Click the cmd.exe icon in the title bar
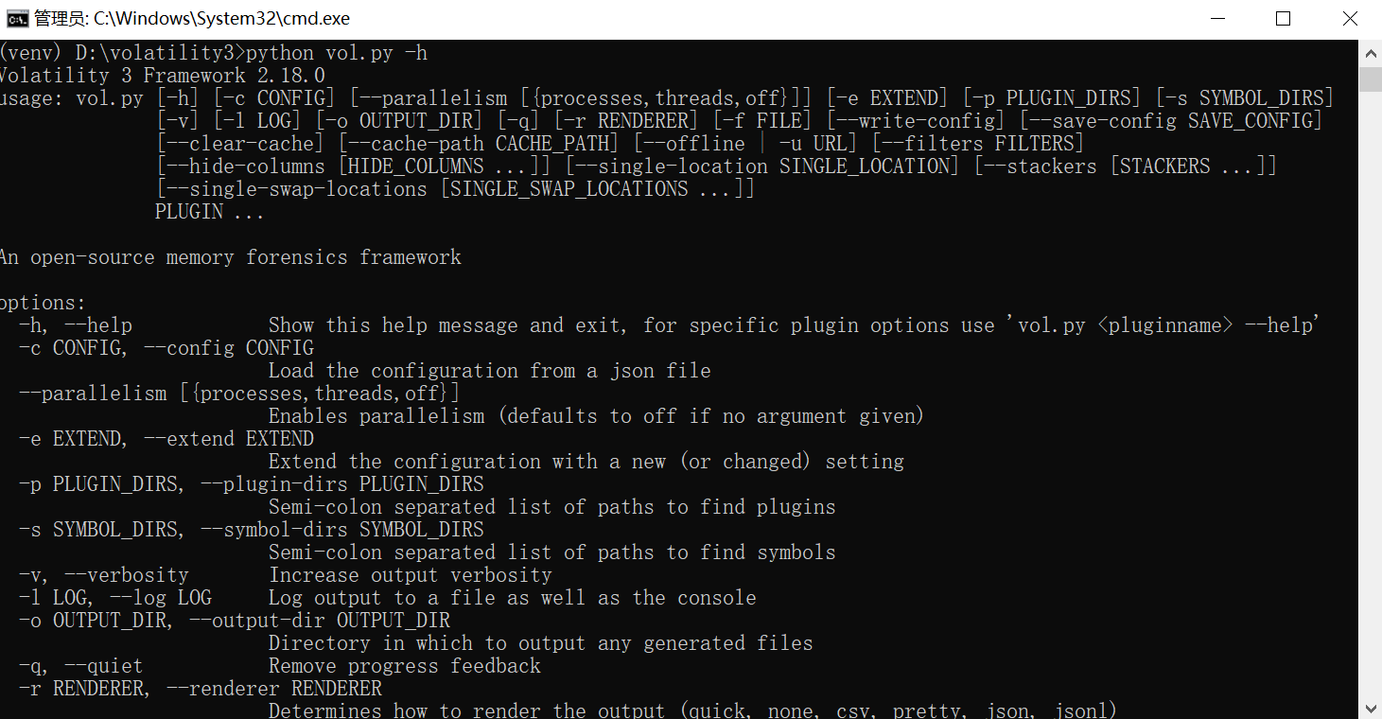Screen dimensions: 1382x719 point(16,19)
